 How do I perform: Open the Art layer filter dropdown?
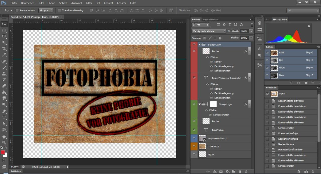tap(200, 25)
